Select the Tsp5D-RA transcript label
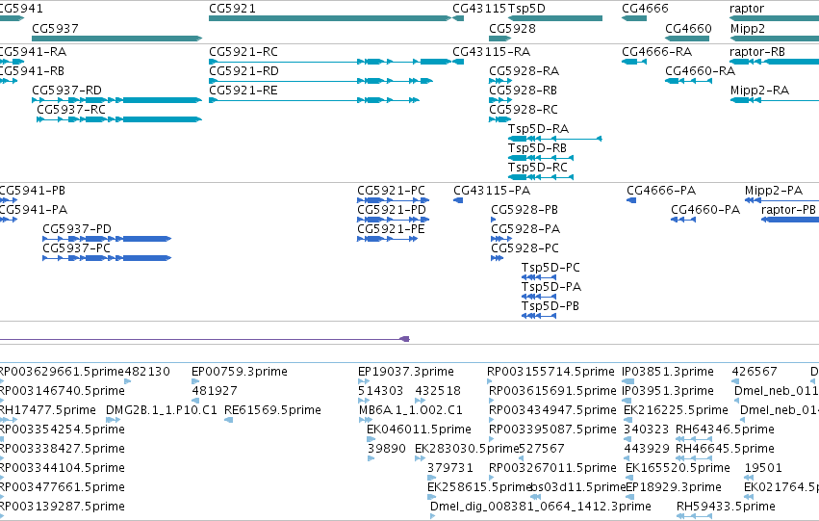 [539, 129]
